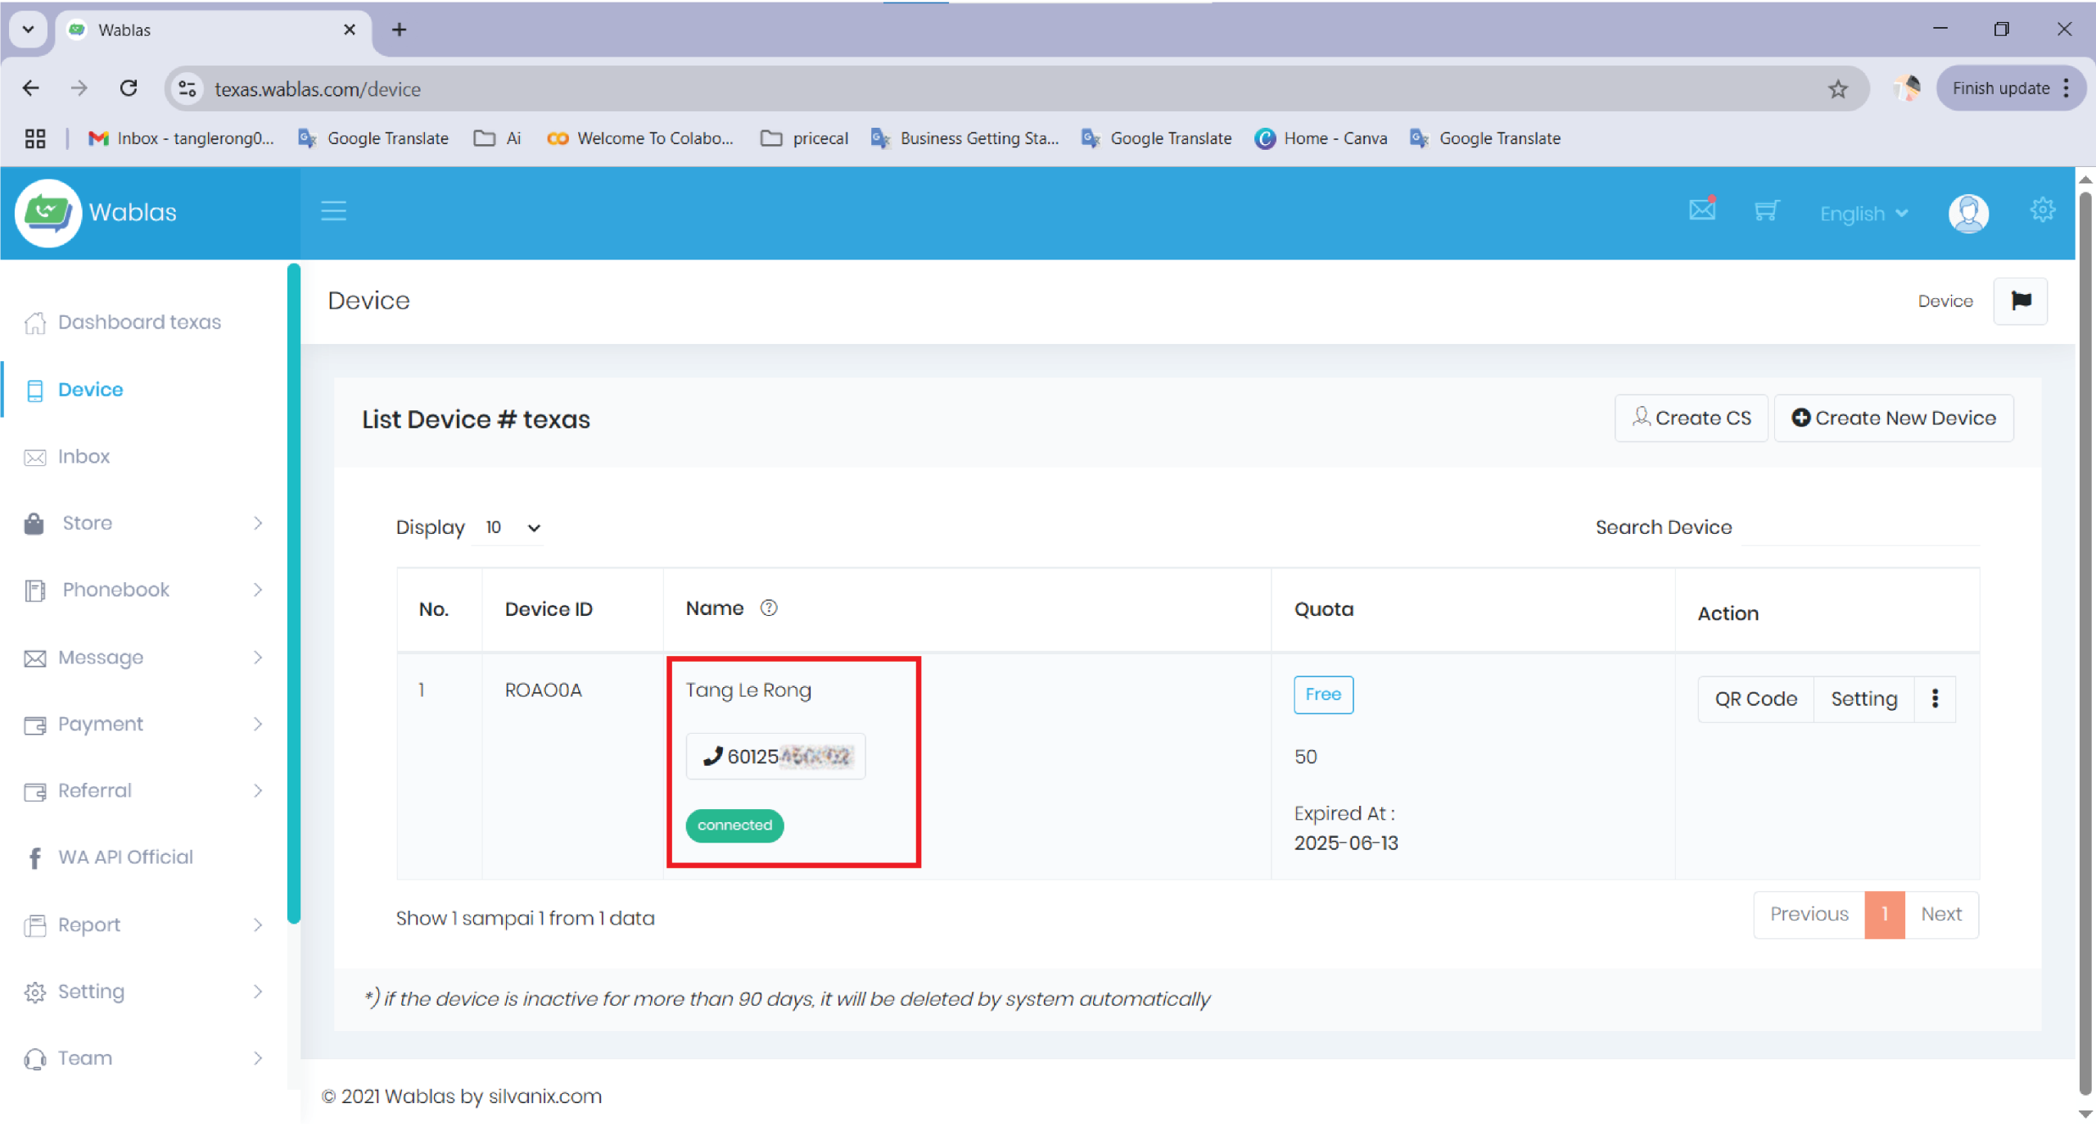Screen dimensions: 2096x1126
Task: Click the flag icon next to Device breadcrumb
Action: point(2021,301)
